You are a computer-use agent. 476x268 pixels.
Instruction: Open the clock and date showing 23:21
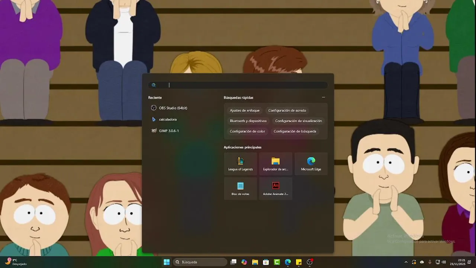pos(457,262)
